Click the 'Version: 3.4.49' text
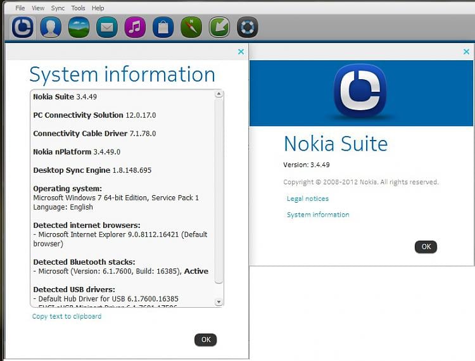475x361 pixels. 307,165
